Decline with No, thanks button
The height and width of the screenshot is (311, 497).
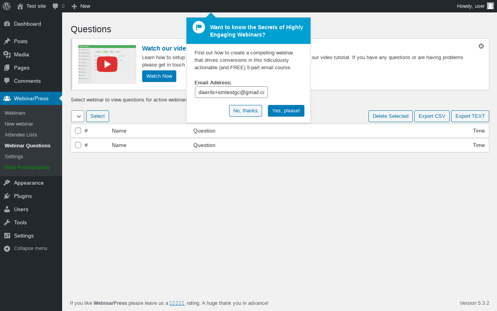pyautogui.click(x=245, y=111)
